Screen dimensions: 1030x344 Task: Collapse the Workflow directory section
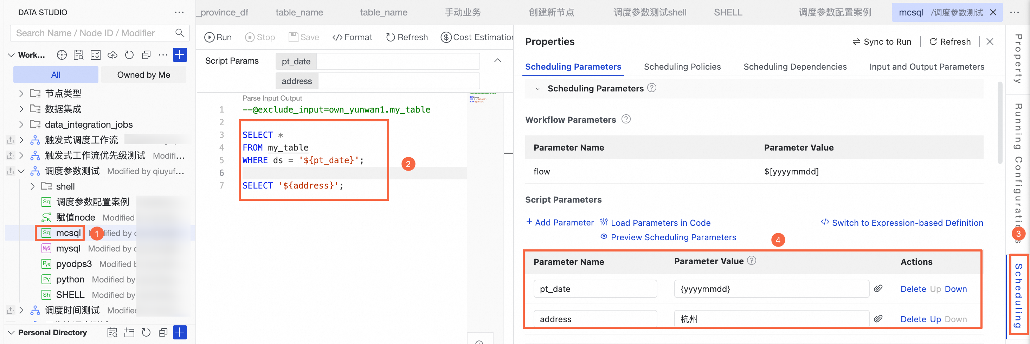11,55
